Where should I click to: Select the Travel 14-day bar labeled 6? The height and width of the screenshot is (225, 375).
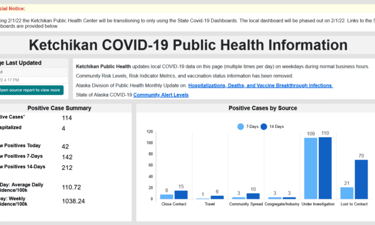tap(217, 197)
